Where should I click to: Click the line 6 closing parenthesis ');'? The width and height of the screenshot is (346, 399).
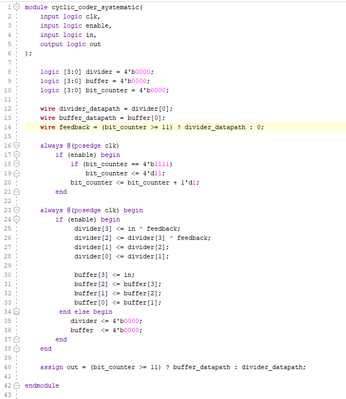(28, 53)
